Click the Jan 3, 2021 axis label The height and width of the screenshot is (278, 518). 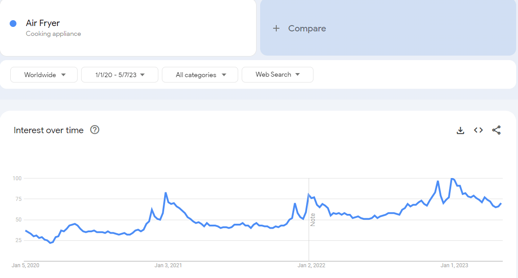168,265
